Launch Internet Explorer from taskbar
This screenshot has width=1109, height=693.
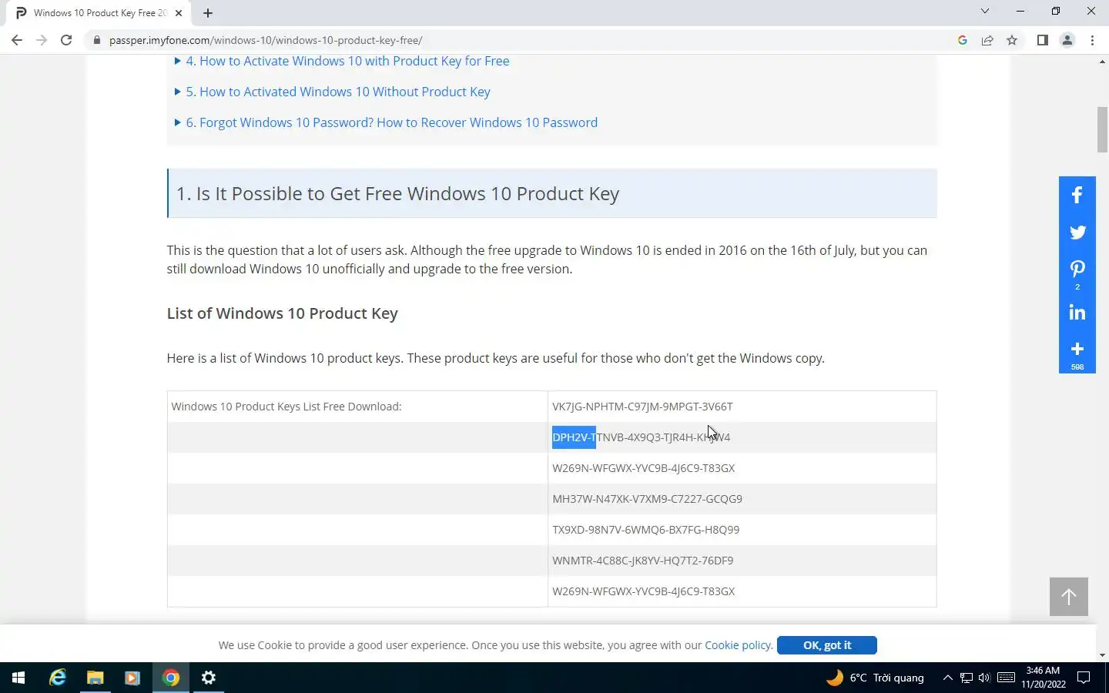point(58,678)
